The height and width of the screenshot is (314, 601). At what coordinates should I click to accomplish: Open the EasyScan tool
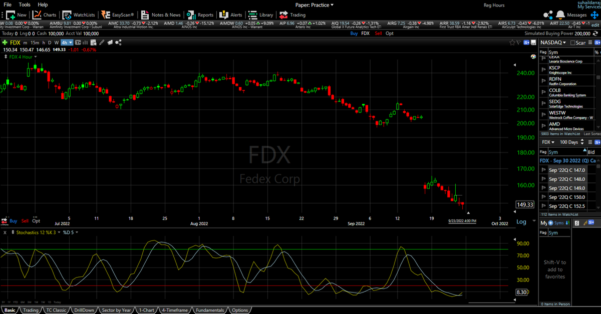[117, 15]
